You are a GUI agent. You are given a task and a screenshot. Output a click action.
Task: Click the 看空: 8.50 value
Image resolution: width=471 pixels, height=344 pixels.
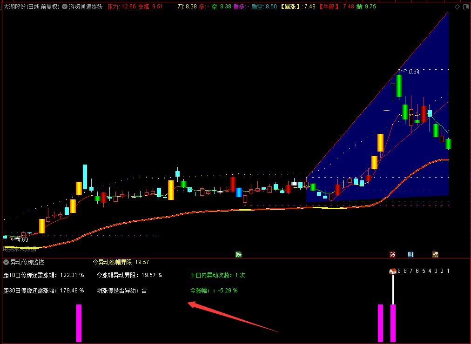click(x=264, y=7)
